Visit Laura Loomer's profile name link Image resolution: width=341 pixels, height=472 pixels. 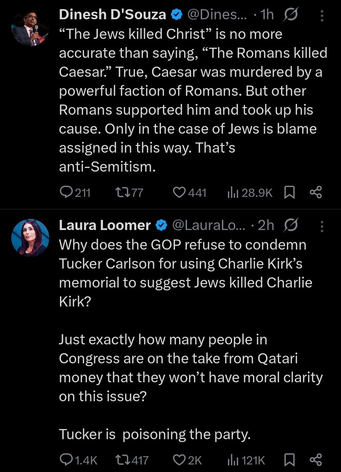pyautogui.click(x=105, y=225)
